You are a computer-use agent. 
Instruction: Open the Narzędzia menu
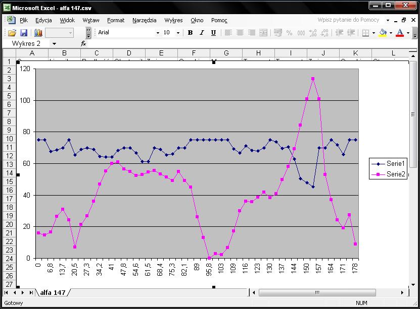(x=145, y=20)
